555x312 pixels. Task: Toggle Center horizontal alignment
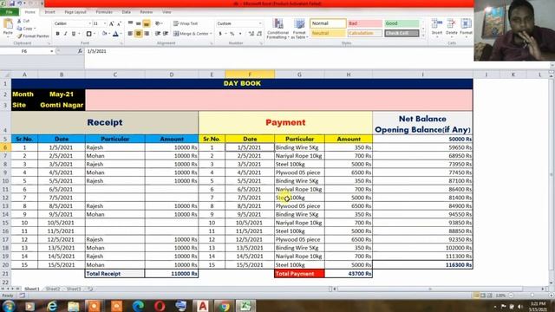point(139,34)
